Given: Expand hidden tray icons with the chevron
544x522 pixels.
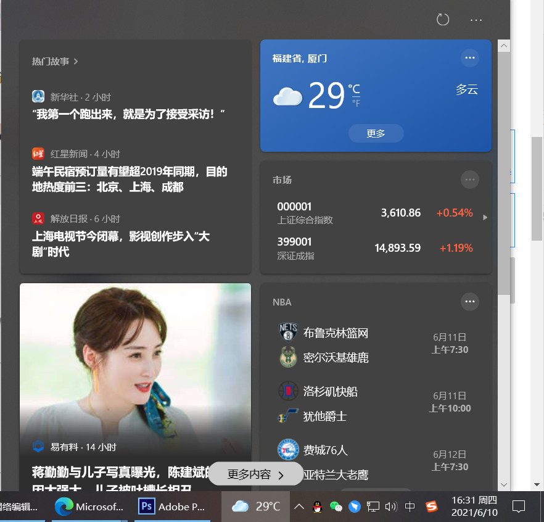Looking at the screenshot, I should click(x=299, y=507).
